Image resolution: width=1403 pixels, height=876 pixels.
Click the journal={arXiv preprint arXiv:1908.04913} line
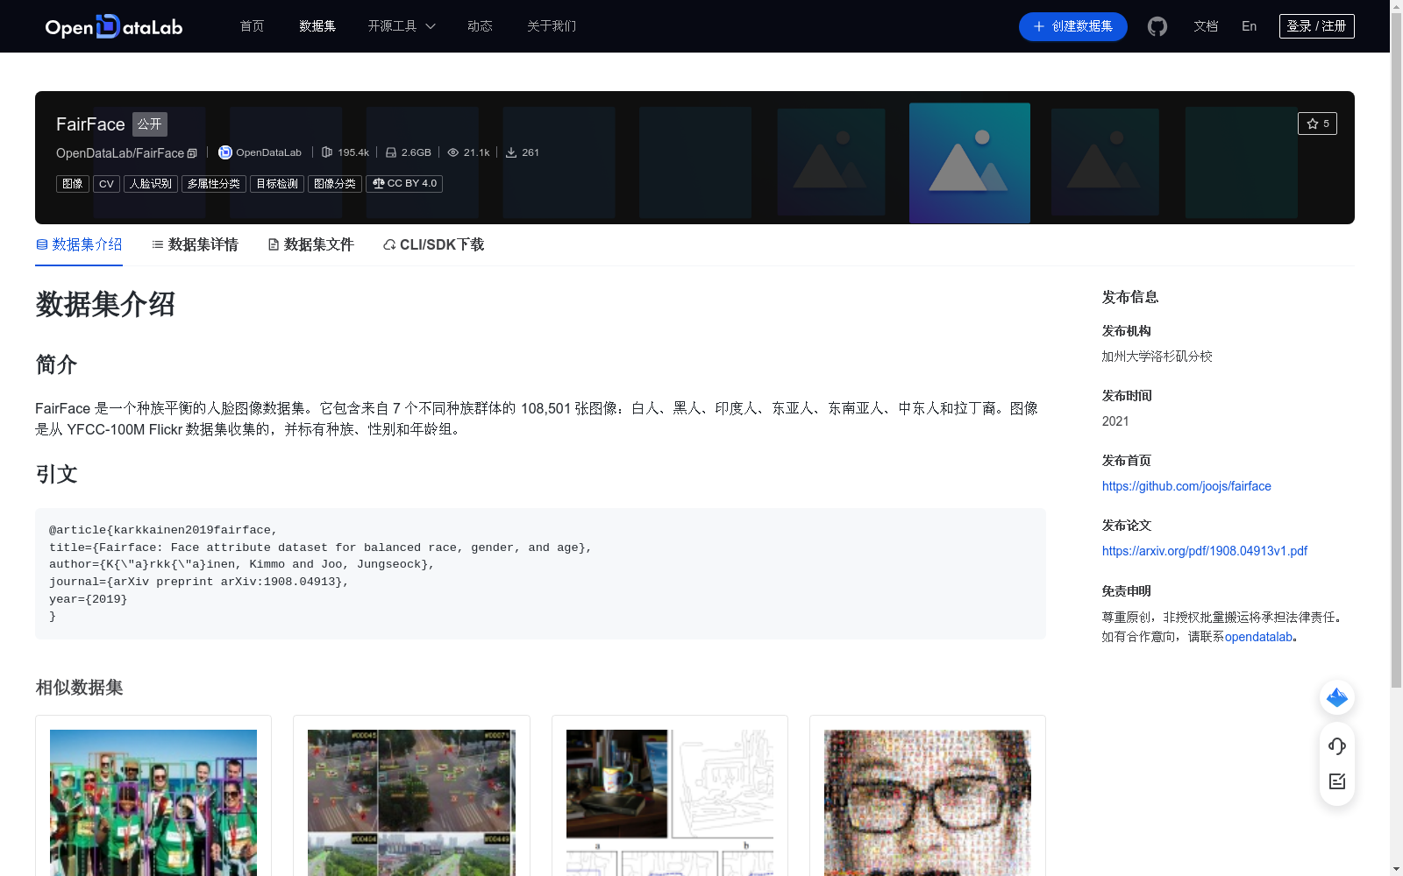[199, 582]
